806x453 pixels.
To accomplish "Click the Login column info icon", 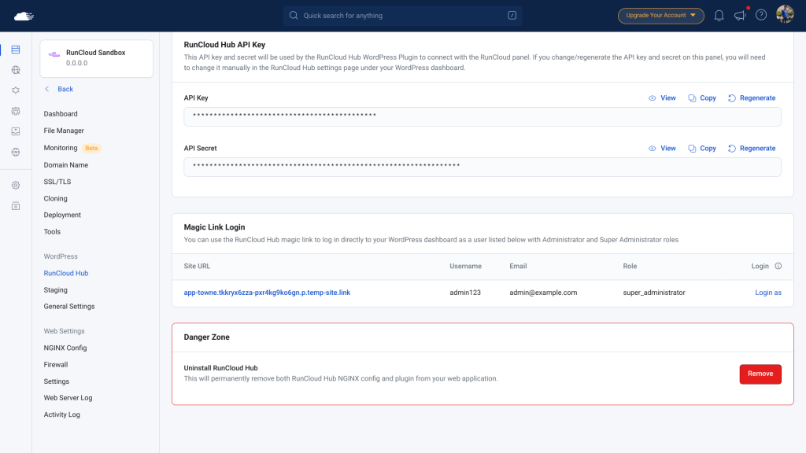I will click(x=778, y=266).
